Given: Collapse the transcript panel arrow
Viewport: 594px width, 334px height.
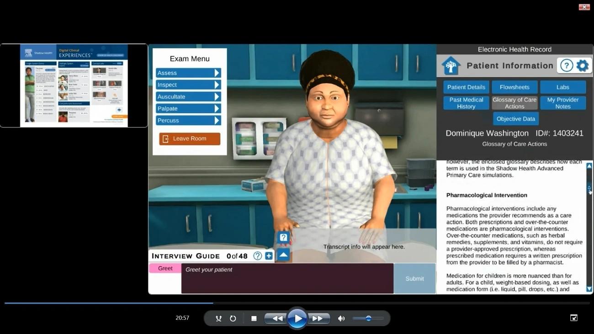Looking at the screenshot, I should tap(282, 254).
